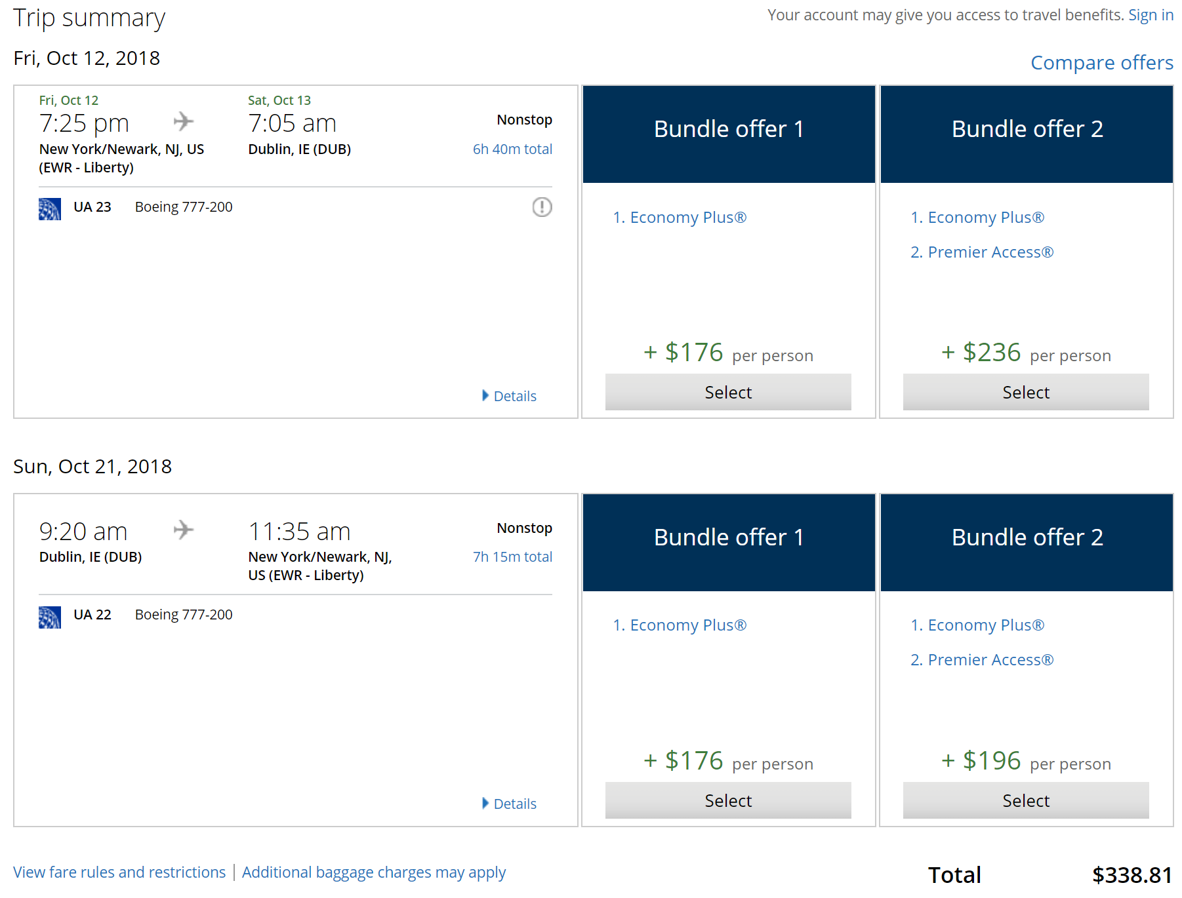1182x898 pixels.
Task: View fare rules and restrictions
Action: point(119,872)
